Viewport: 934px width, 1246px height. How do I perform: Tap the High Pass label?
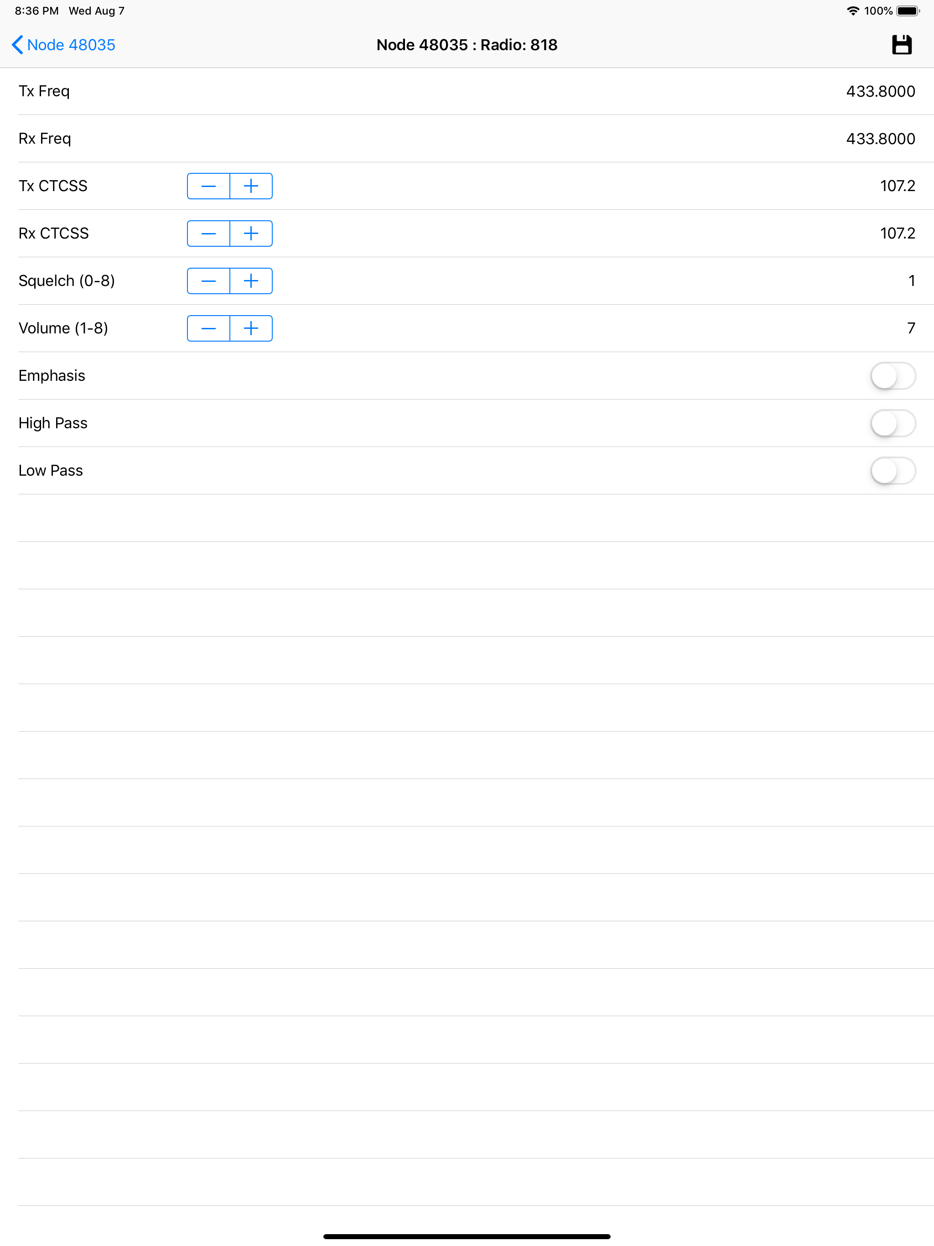[x=53, y=423]
